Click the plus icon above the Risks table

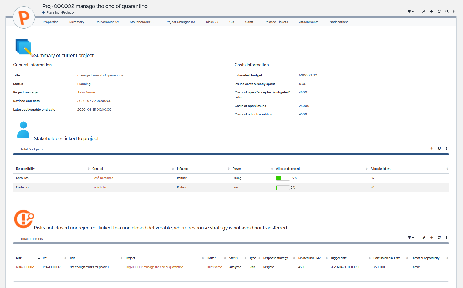coord(432,238)
